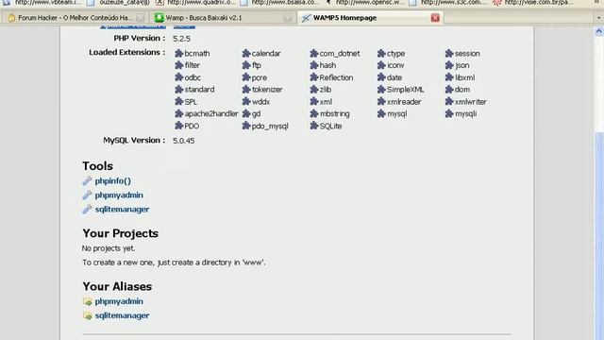Image resolution: width=604 pixels, height=340 pixels.
Task: Click MySQL version value '5.0.45'
Action: click(183, 141)
